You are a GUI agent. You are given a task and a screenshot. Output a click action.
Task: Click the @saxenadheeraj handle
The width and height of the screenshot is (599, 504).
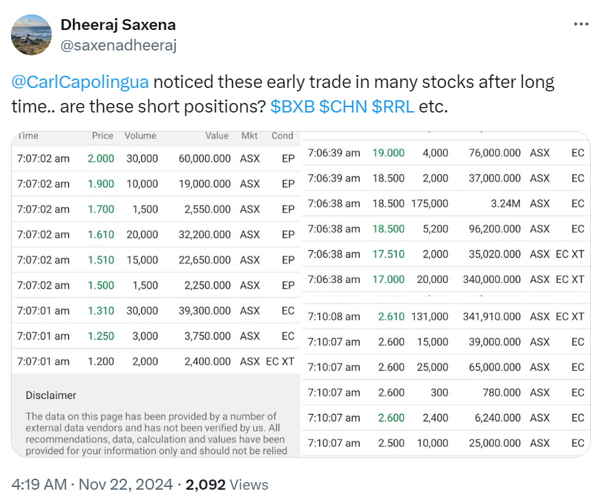[x=119, y=46]
